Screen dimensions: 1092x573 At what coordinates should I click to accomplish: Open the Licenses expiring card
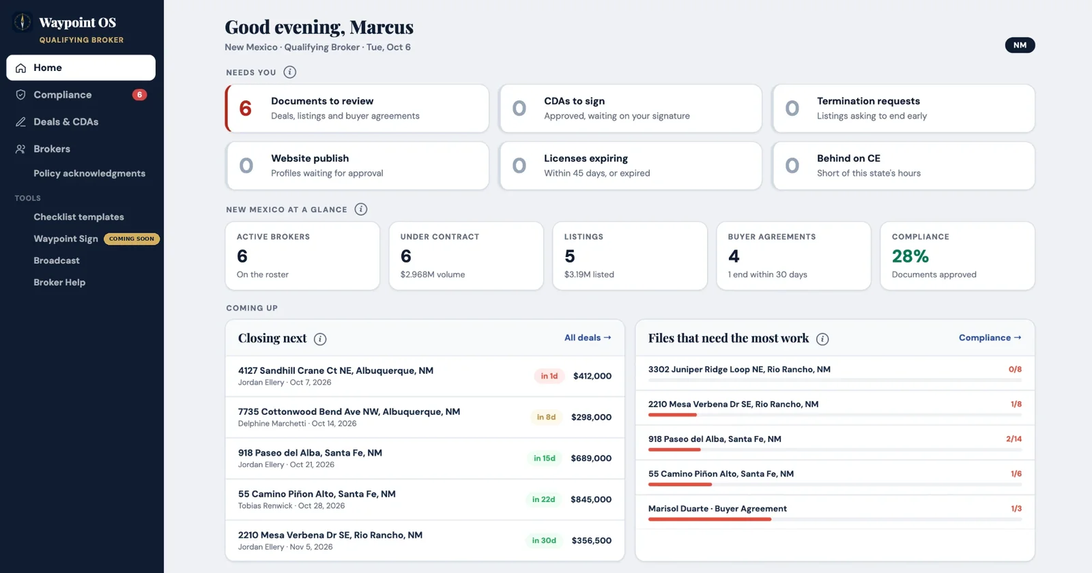pyautogui.click(x=630, y=166)
